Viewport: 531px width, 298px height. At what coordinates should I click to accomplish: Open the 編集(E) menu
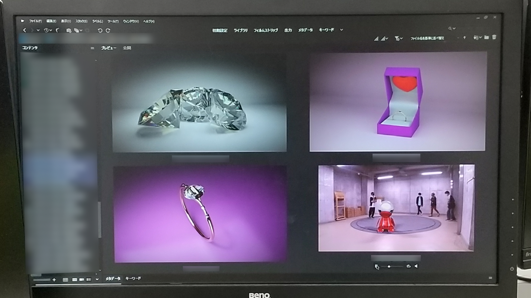[x=51, y=21]
